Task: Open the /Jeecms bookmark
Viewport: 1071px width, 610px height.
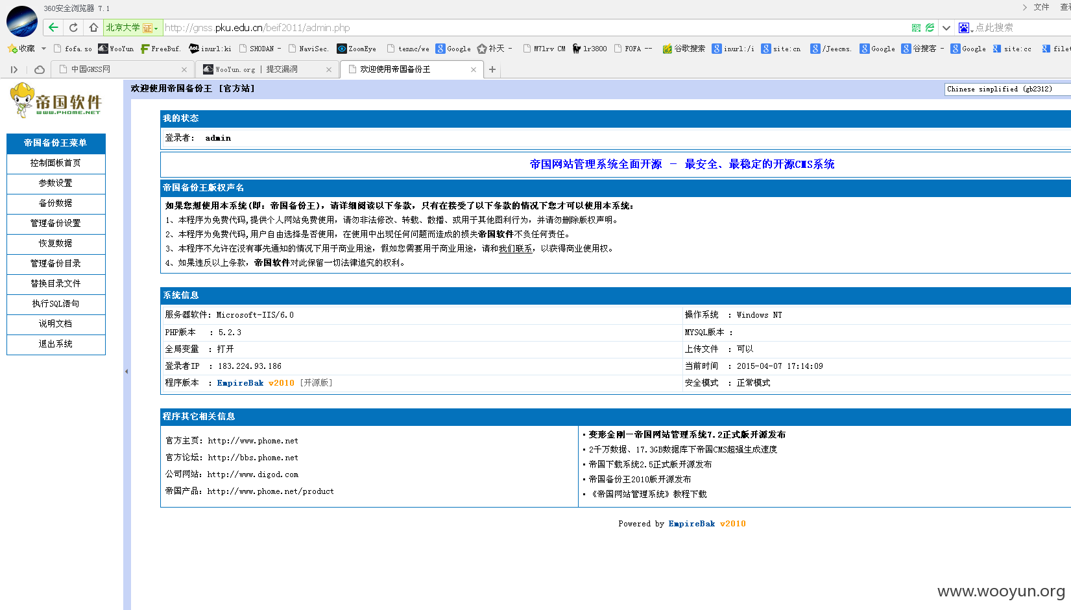Action: (x=831, y=49)
